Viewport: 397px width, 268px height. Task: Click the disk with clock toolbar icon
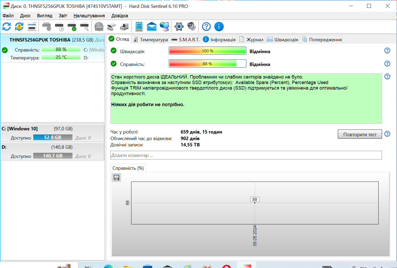click(x=59, y=27)
